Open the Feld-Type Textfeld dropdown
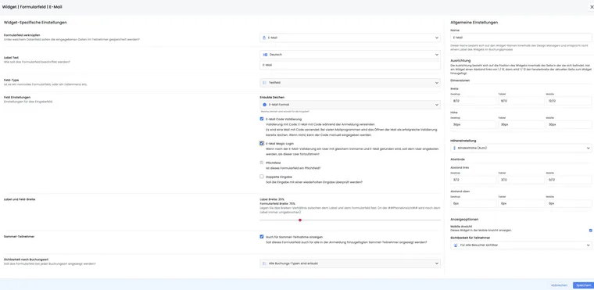594x290 pixels. [x=350, y=82]
